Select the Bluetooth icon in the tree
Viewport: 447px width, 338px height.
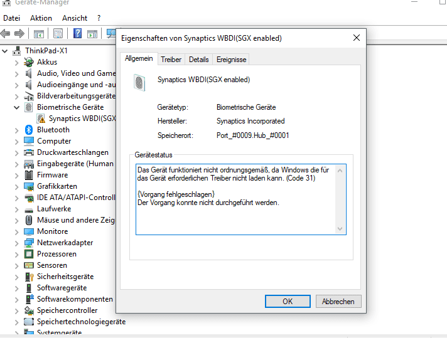28,130
